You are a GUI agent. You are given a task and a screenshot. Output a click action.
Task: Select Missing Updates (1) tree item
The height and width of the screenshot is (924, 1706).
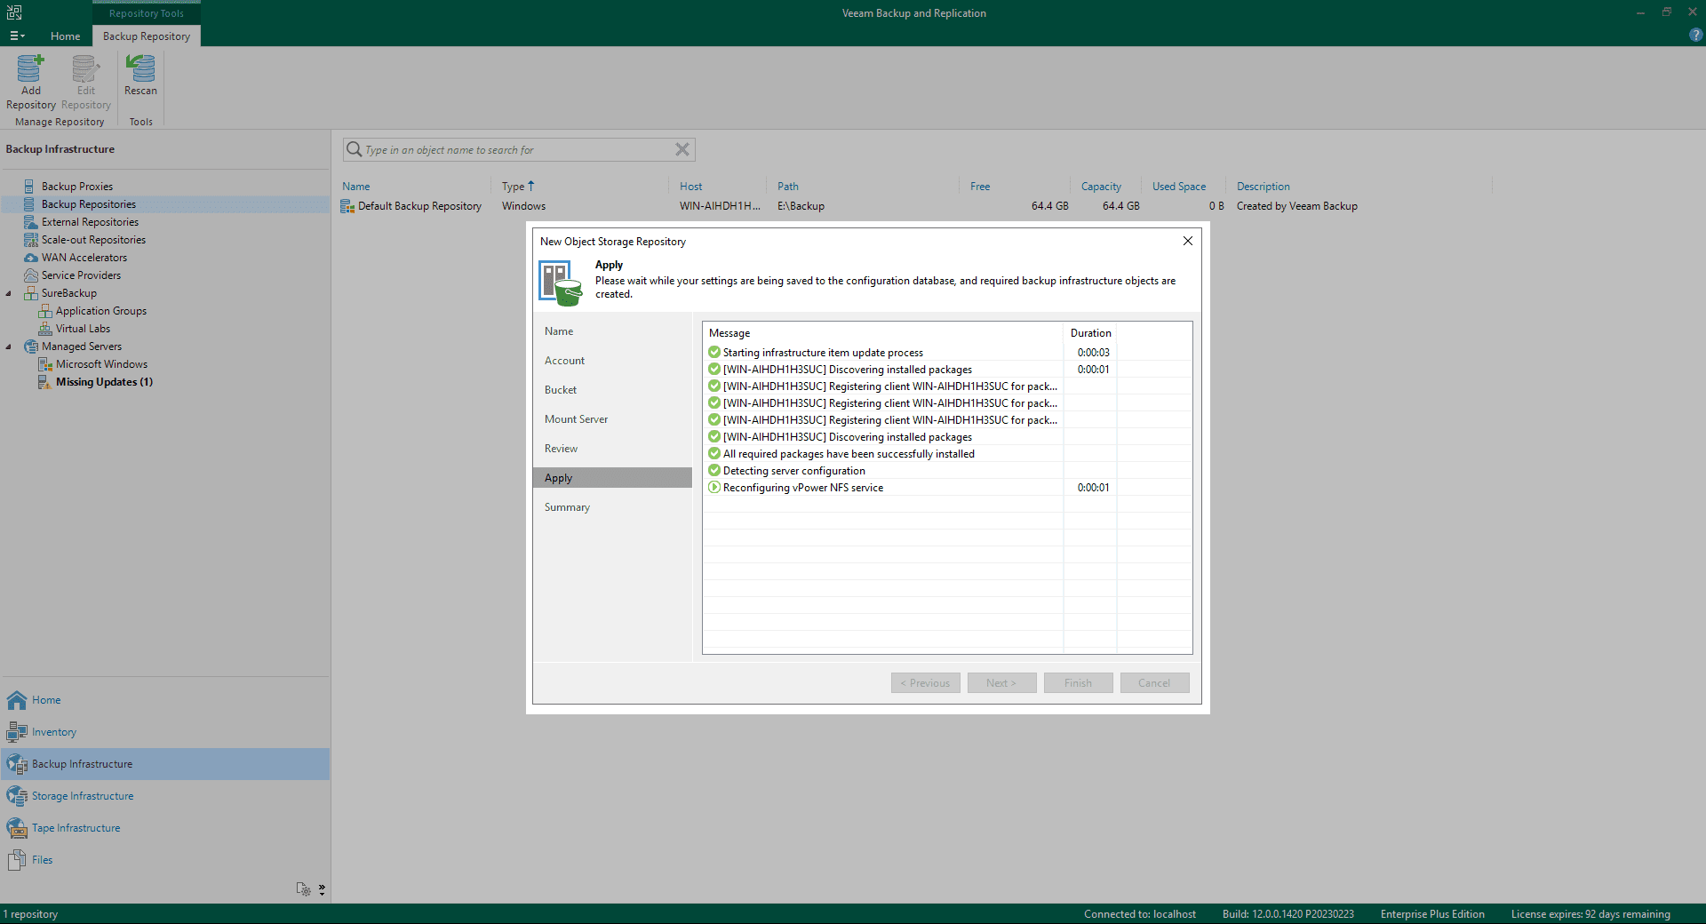104,382
